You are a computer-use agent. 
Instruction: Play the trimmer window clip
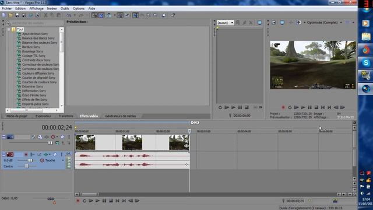[233, 107]
